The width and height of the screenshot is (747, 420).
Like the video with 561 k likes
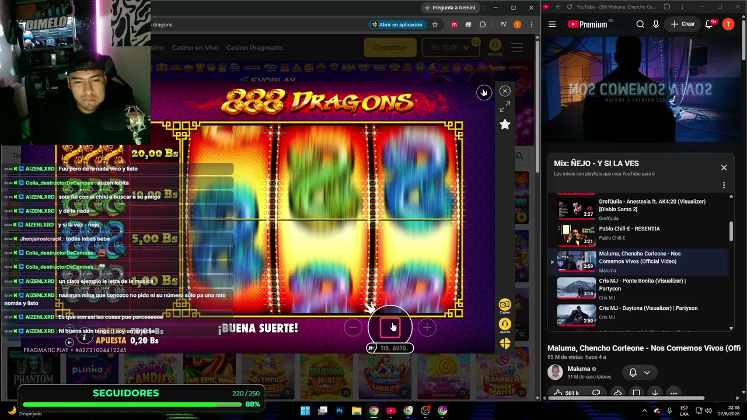[x=566, y=393]
